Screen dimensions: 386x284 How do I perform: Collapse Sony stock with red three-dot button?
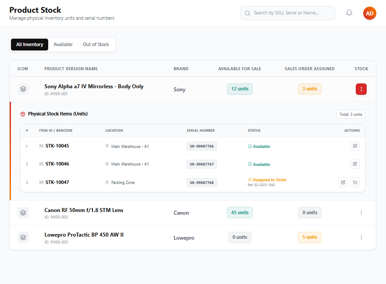361,89
